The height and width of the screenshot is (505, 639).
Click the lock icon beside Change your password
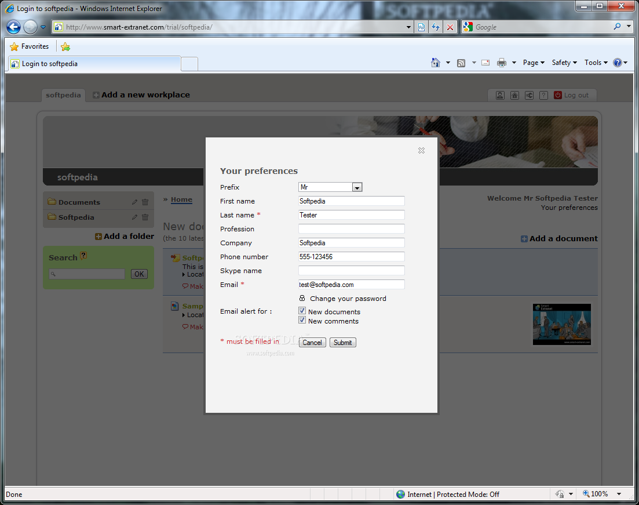(302, 298)
